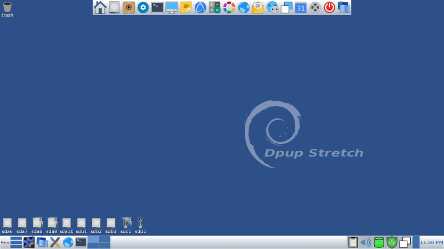This screenshot has width=444, height=249.
Task: Open the yellow sticky notes app
Action: pos(186,7)
